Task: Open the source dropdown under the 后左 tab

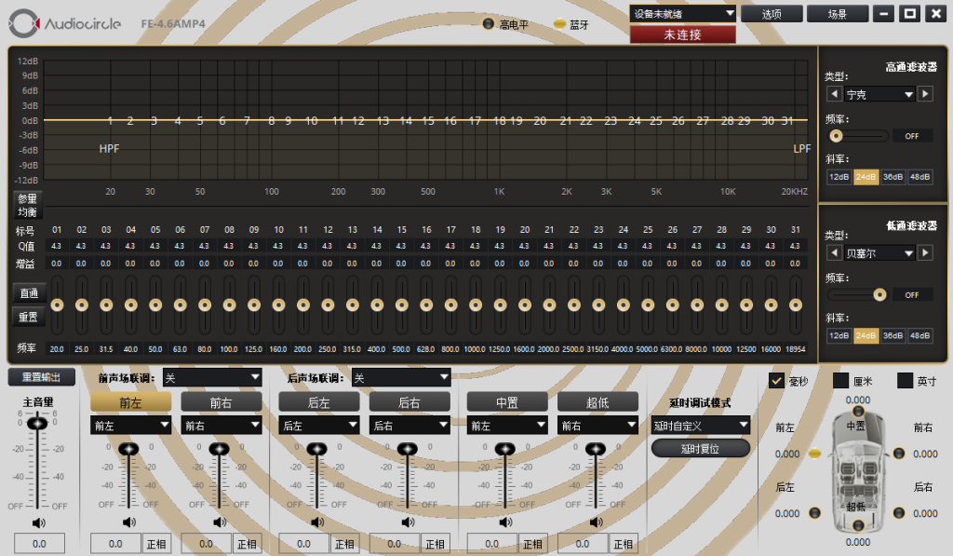Action: (319, 426)
